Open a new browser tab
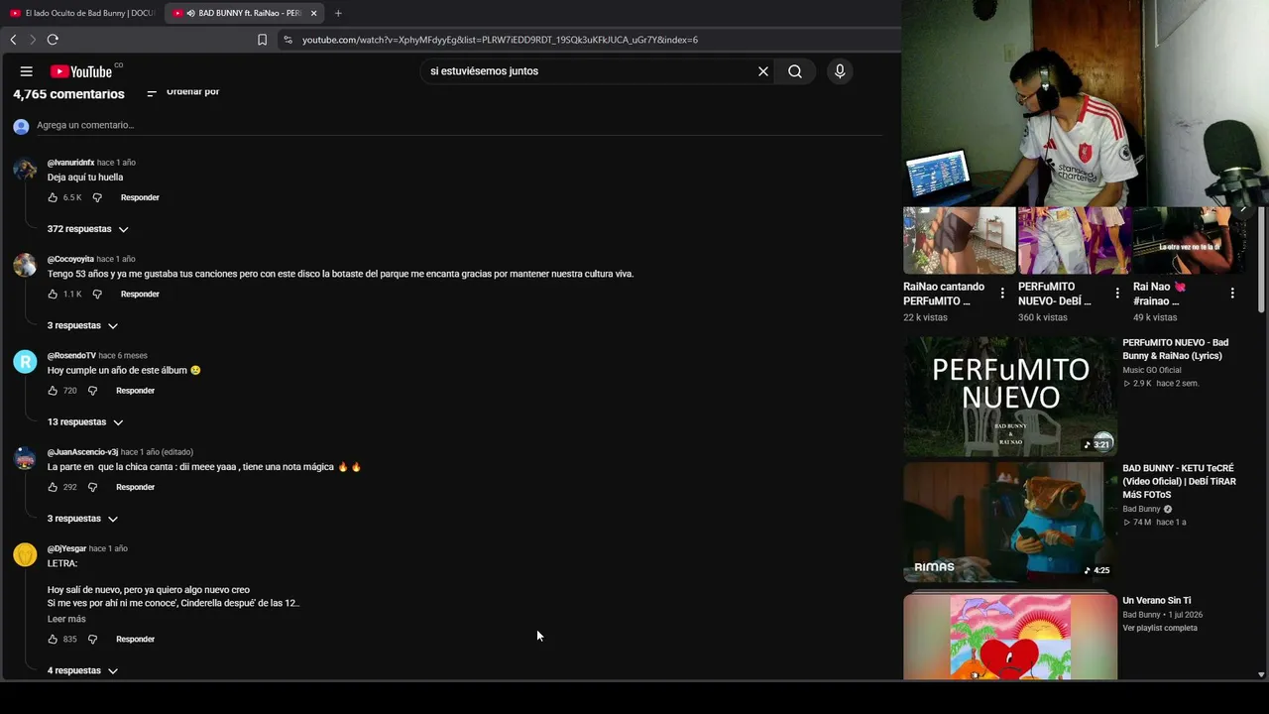The height and width of the screenshot is (714, 1269). click(338, 13)
